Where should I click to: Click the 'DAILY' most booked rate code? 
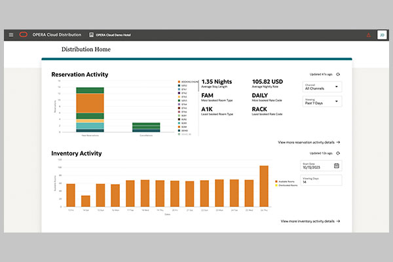260,96
